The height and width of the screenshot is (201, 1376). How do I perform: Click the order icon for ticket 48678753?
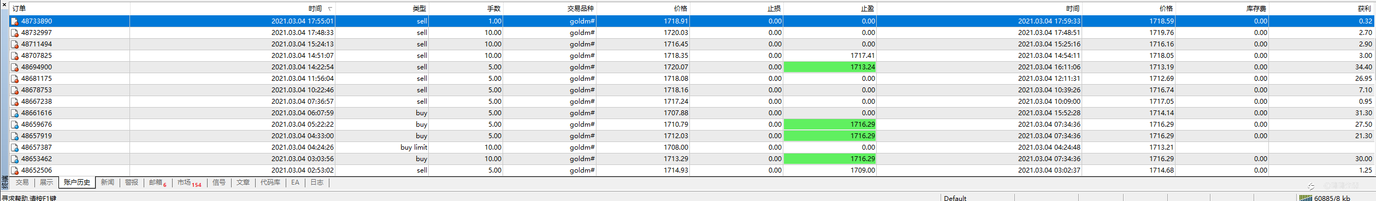pyautogui.click(x=15, y=90)
